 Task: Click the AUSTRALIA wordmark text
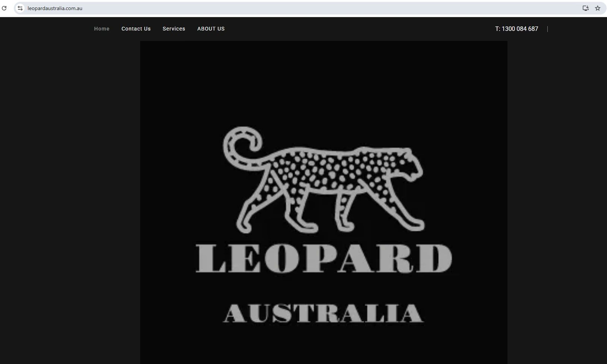coord(323,313)
